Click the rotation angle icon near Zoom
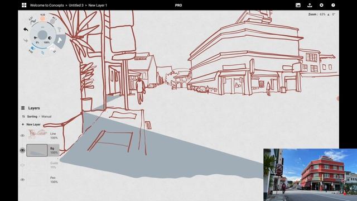Viewport: 357px width, 201px height. tap(329, 15)
